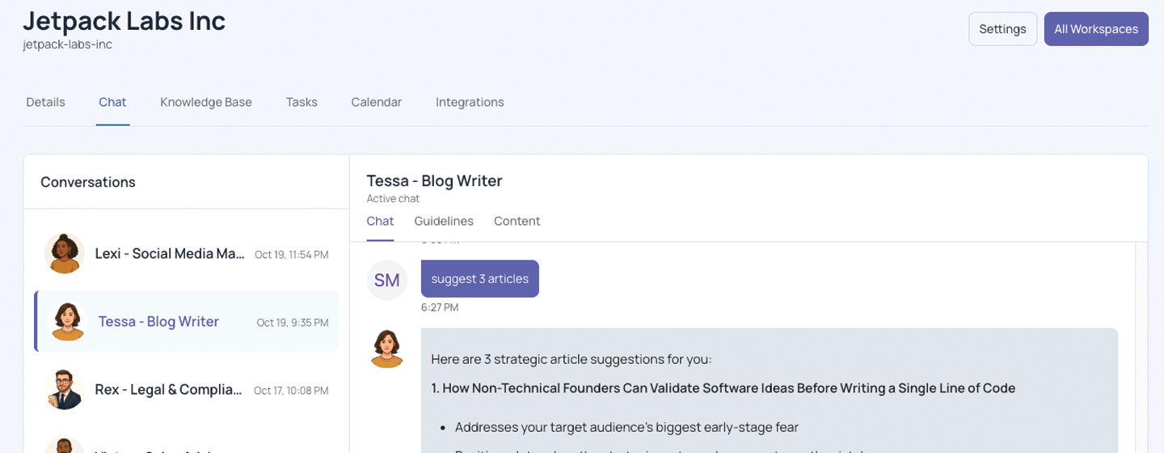Screen dimensions: 1164x453
Task: Go to All Workspaces
Action: pos(1095,29)
